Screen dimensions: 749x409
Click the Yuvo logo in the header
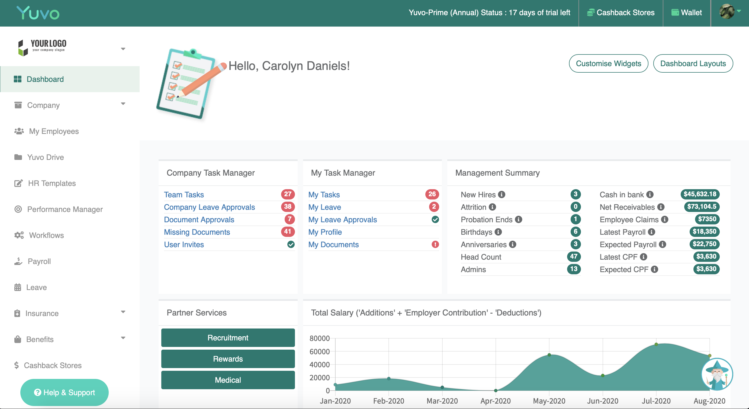pos(38,13)
